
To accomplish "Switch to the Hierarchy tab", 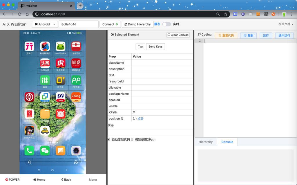I will (206, 142).
